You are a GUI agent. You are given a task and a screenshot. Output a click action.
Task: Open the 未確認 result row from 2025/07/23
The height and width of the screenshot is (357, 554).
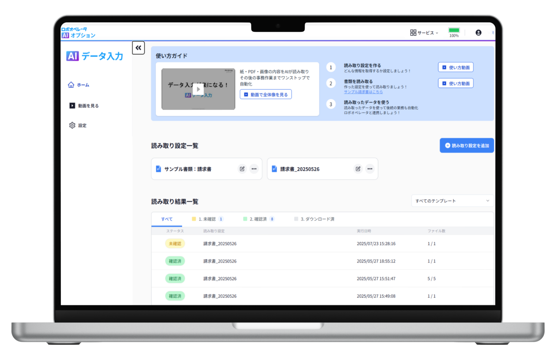[x=220, y=244]
